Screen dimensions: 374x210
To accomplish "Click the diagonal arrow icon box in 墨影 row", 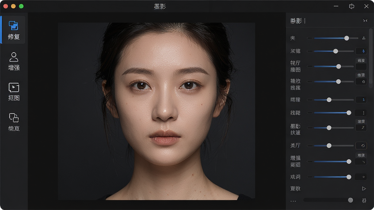I will coord(361,128).
